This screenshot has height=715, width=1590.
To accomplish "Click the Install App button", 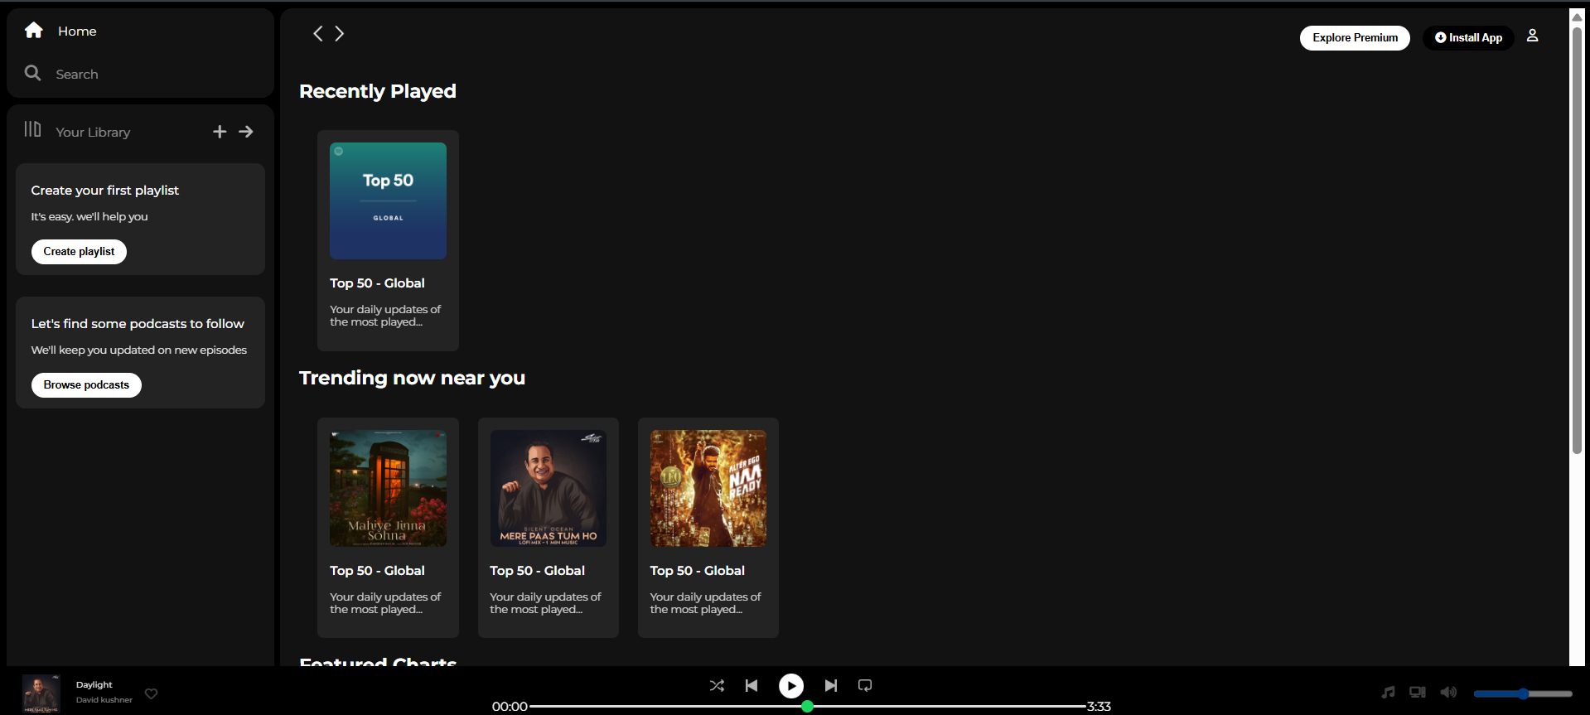I will coord(1468,38).
